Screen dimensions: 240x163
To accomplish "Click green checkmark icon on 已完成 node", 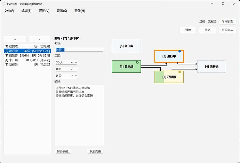I will coord(137,62).
